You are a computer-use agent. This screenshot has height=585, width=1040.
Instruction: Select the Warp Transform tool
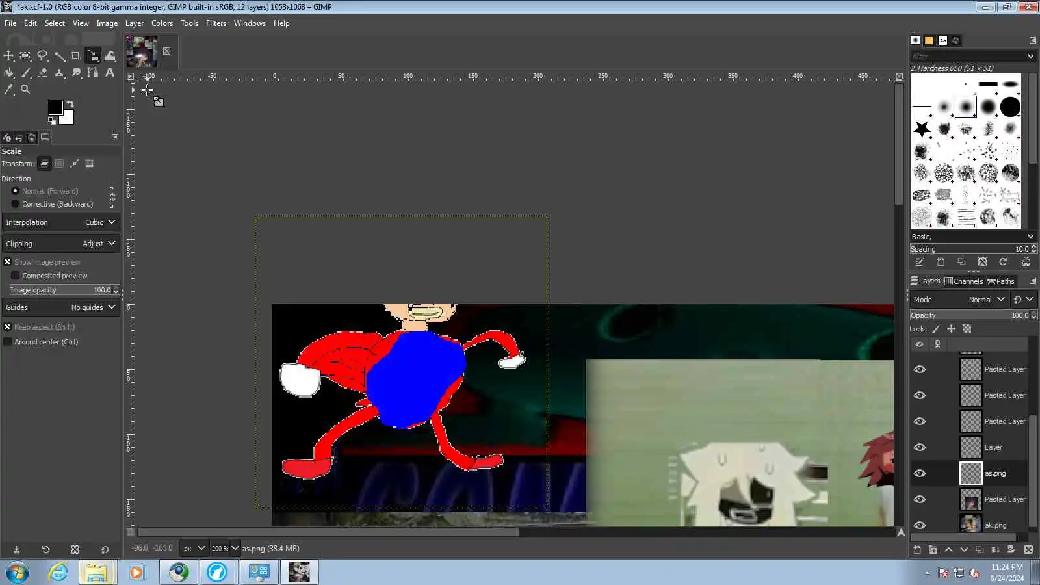pyautogui.click(x=110, y=56)
